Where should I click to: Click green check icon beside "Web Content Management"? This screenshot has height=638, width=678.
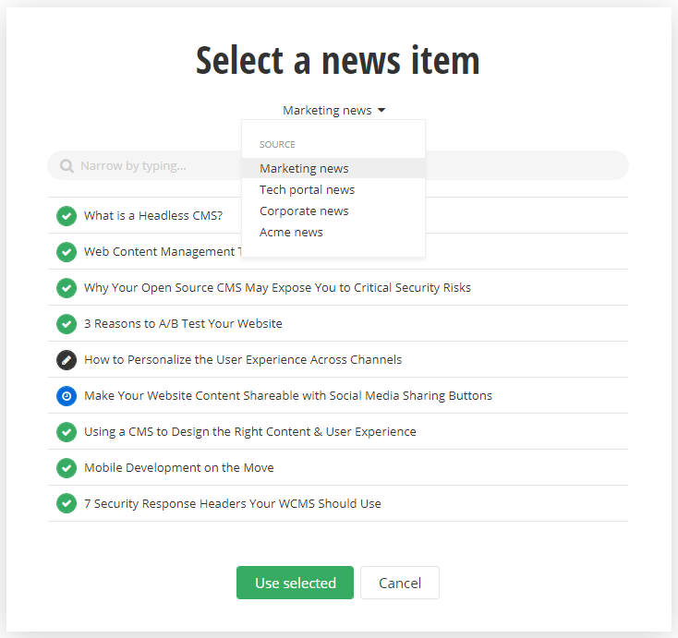tap(67, 252)
